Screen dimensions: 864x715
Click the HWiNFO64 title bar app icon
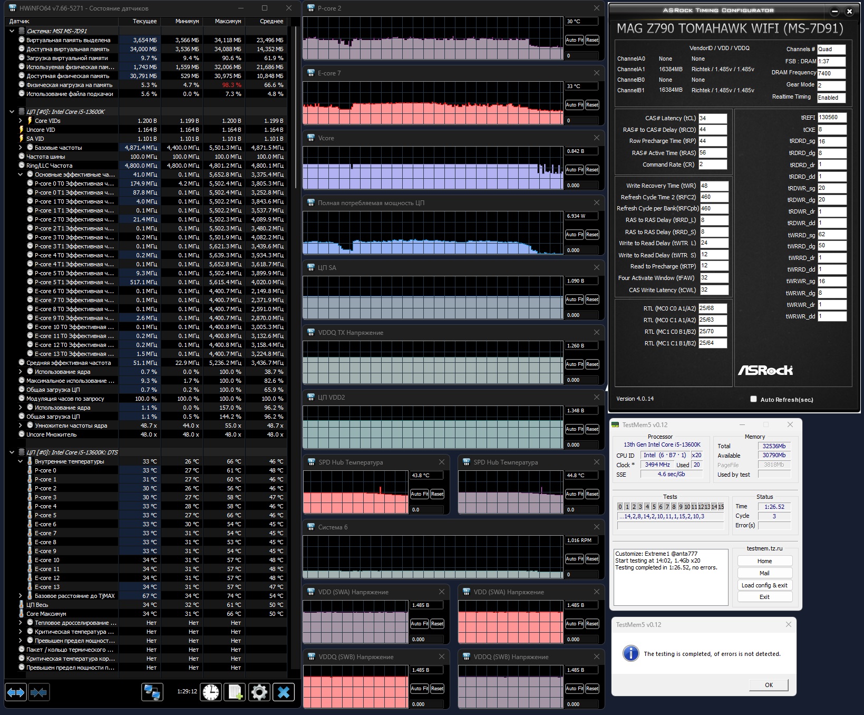(13, 8)
